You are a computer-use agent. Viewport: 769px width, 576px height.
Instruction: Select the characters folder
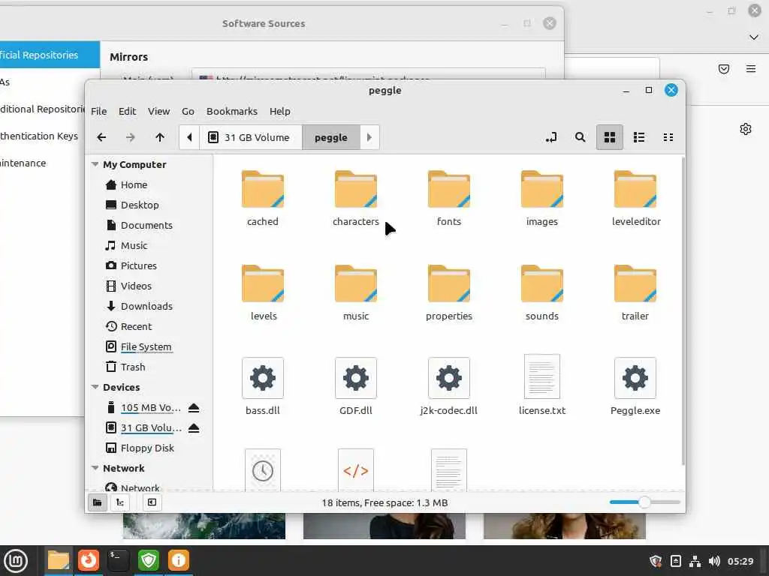356,198
